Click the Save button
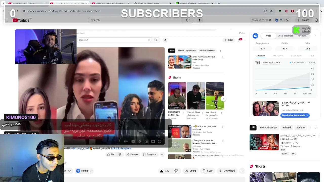The width and height of the screenshot is (324, 182). [x=207, y=171]
